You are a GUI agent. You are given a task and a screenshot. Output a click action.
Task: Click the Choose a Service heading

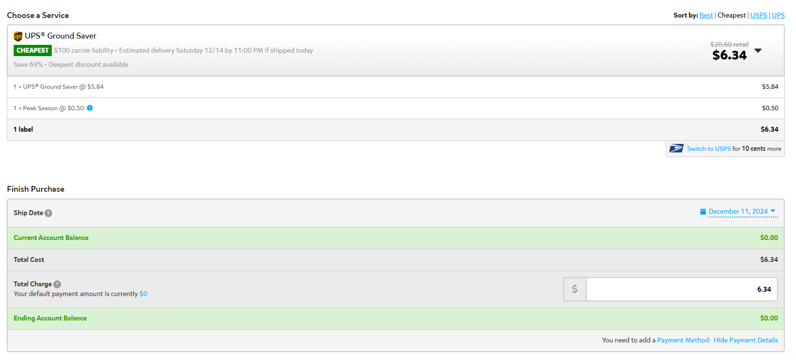click(x=38, y=15)
